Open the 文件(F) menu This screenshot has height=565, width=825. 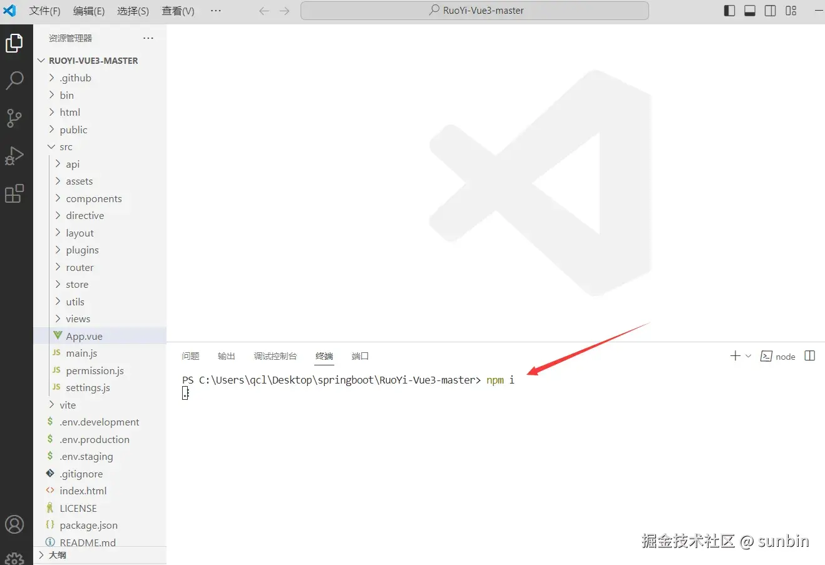point(45,11)
